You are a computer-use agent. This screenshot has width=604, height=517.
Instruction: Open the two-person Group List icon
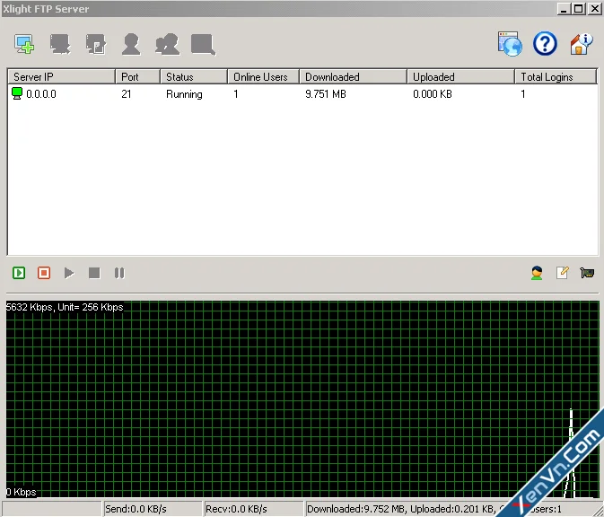click(167, 44)
